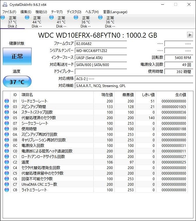The image size is (196, 221).
Task: Click the ID column header
Action: (15, 95)
